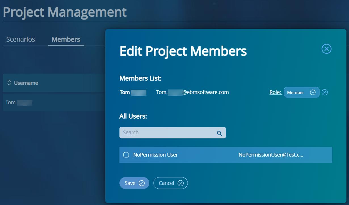
Task: Click the chevron in the Role selector
Action: [x=313, y=92]
